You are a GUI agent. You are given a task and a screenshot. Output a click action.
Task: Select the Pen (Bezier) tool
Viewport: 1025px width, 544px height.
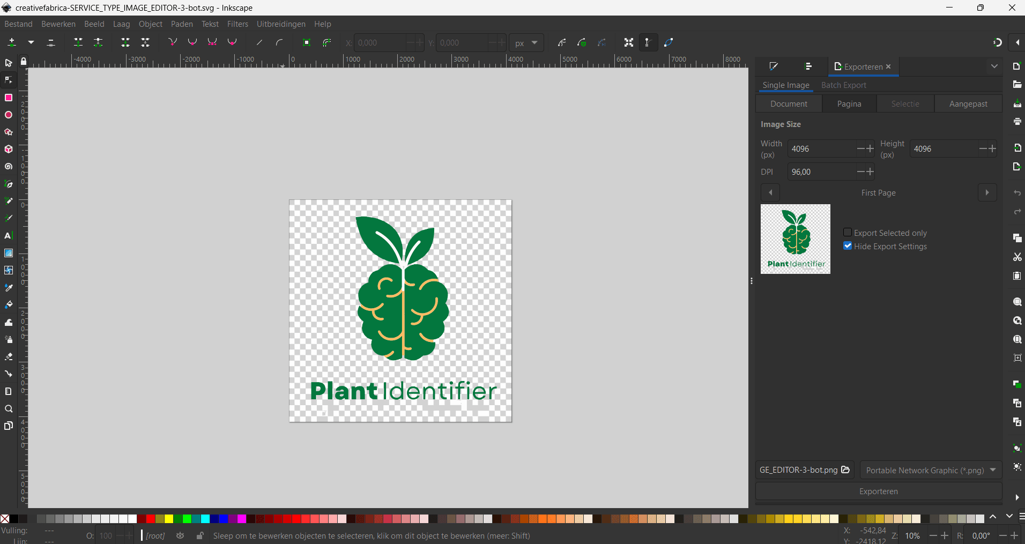click(x=9, y=184)
